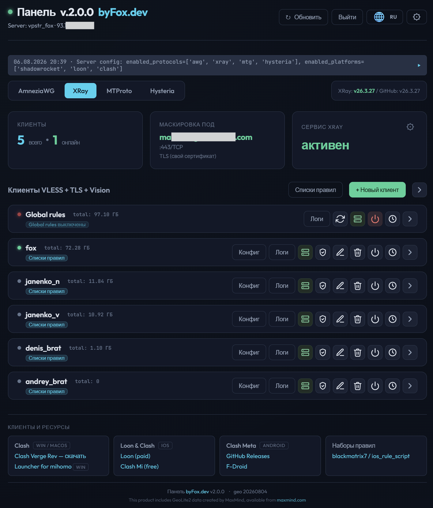Open clock icon for denis_brat
Viewport: 433px width, 508px height.
[x=393, y=352]
